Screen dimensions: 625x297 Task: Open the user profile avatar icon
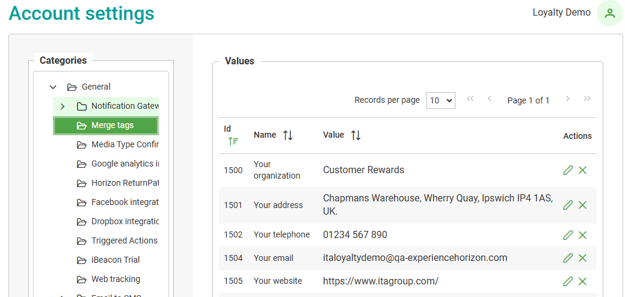pyautogui.click(x=609, y=13)
